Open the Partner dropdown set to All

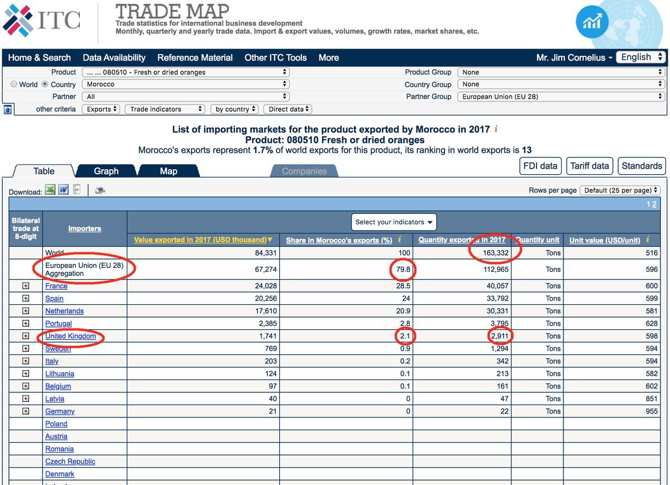pos(185,97)
